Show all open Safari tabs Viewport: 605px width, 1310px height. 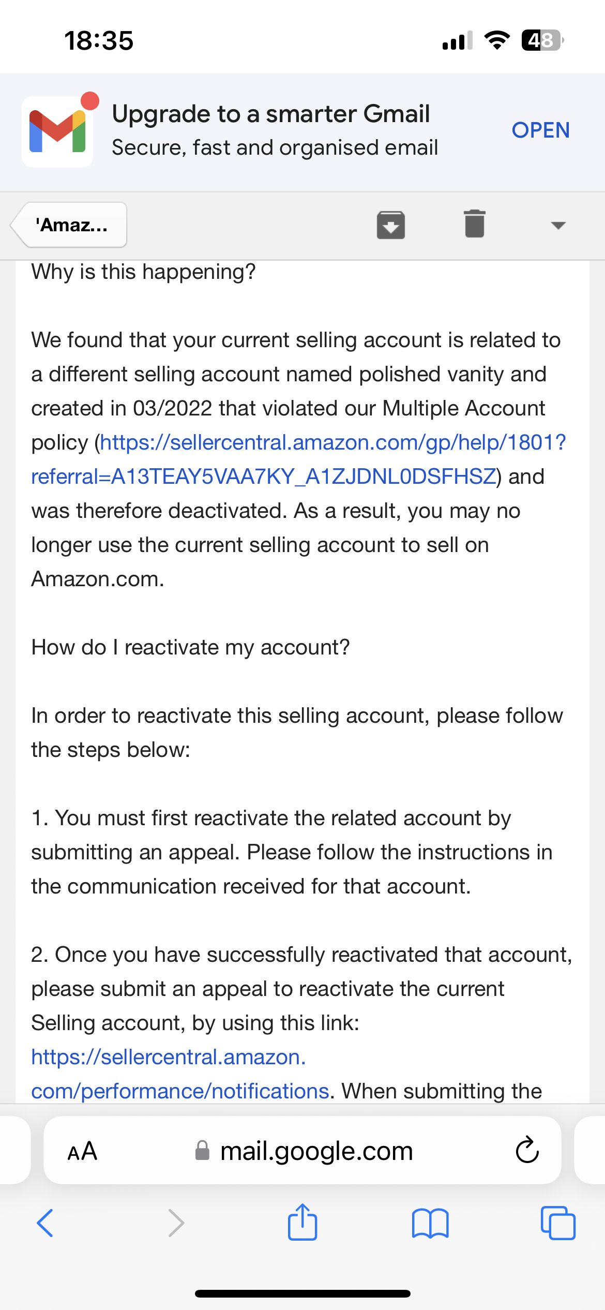pos(558,1223)
